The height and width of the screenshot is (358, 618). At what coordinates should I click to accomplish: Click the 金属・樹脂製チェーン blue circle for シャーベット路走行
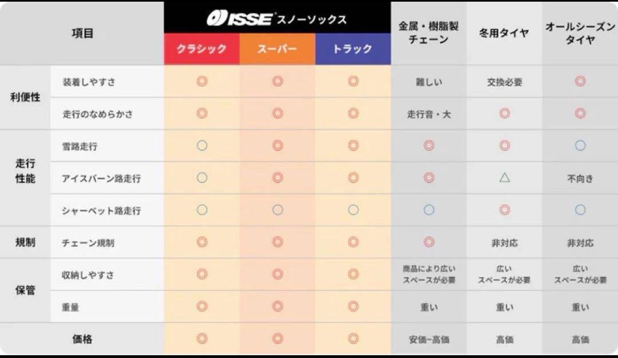pyautogui.click(x=429, y=210)
